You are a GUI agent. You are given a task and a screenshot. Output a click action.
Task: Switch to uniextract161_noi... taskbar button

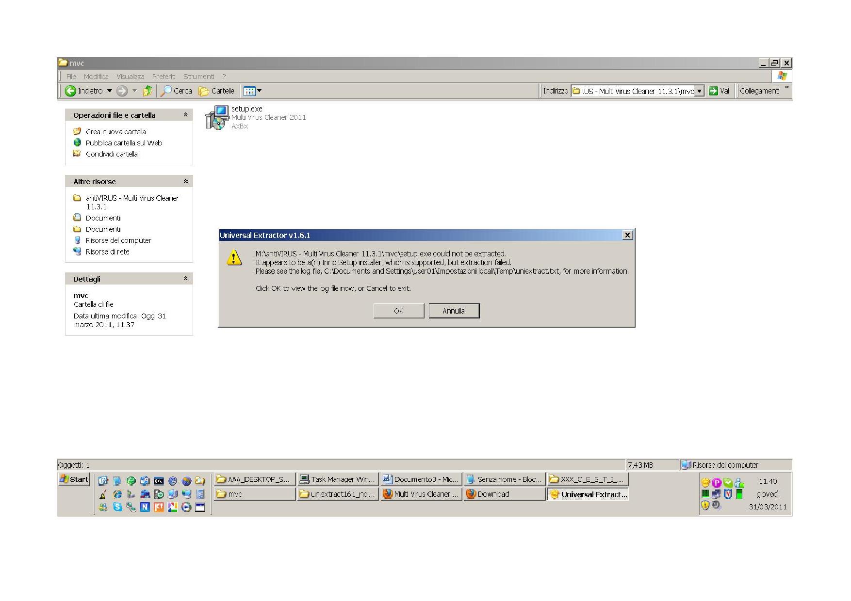pyautogui.click(x=338, y=494)
